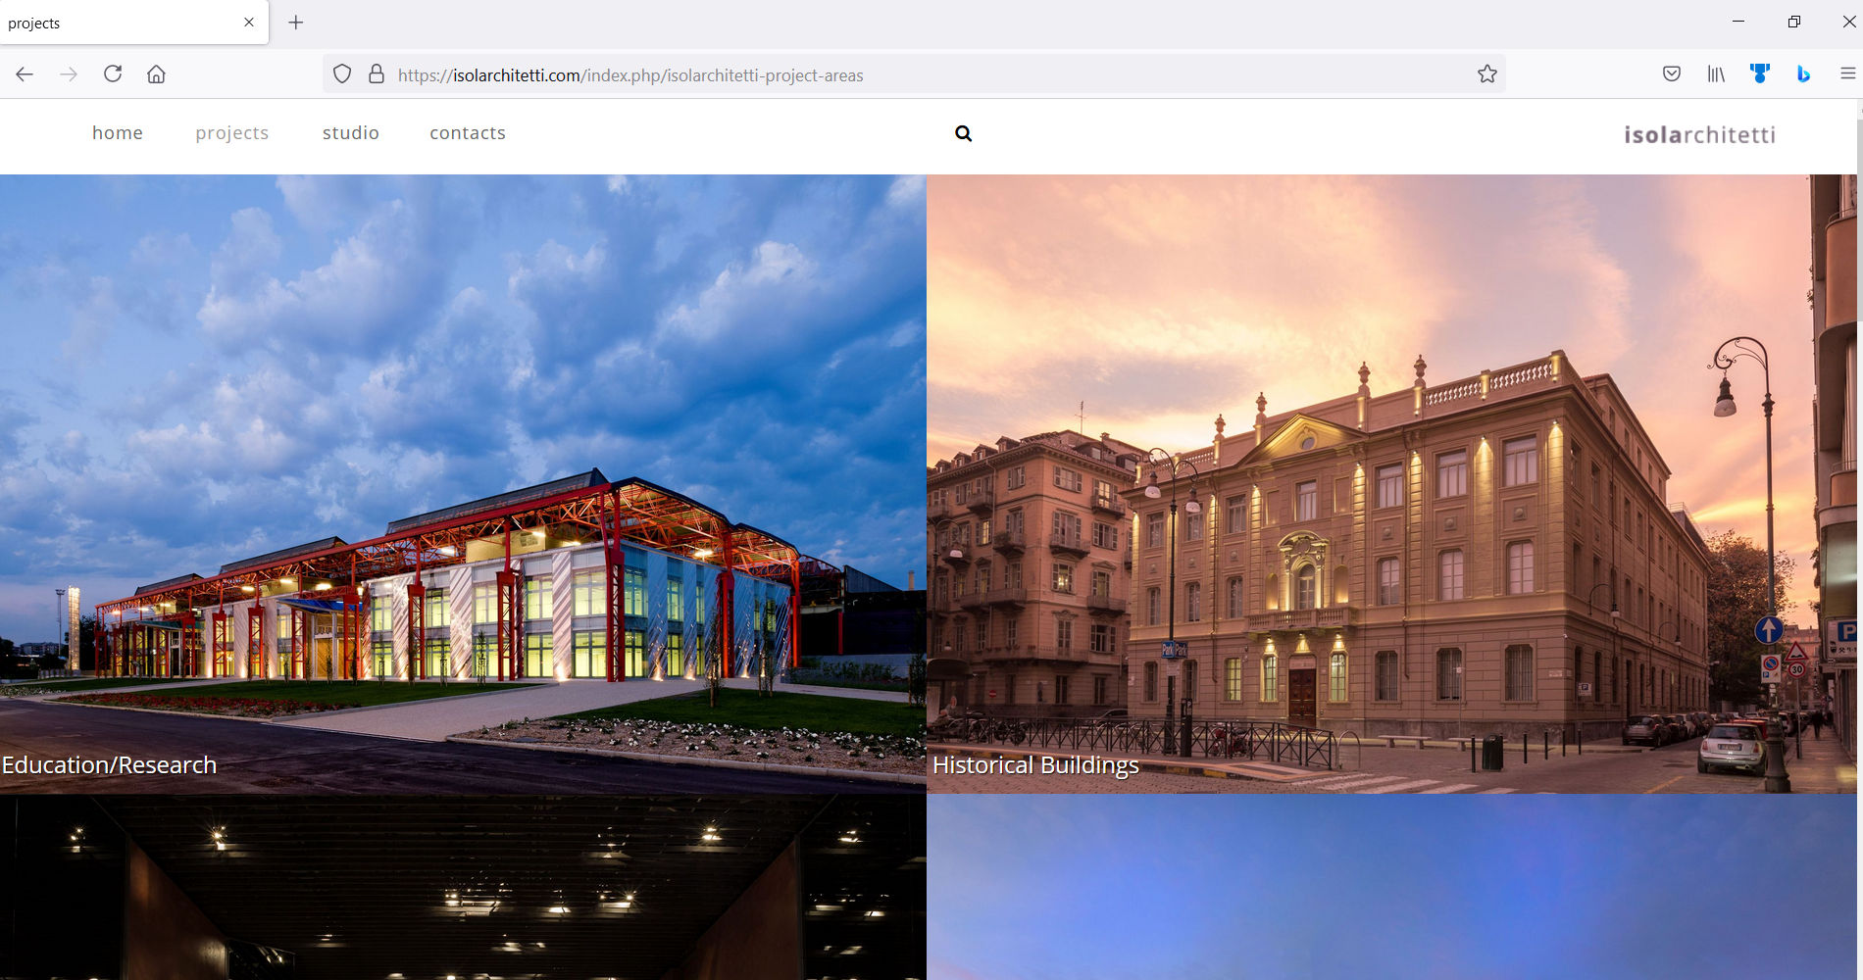Open the Firefox application menu
This screenshot has width=1863, height=980.
pos(1847,74)
